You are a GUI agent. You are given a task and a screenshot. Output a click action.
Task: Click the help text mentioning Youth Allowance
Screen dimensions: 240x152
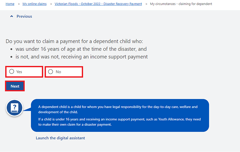tap(118, 122)
